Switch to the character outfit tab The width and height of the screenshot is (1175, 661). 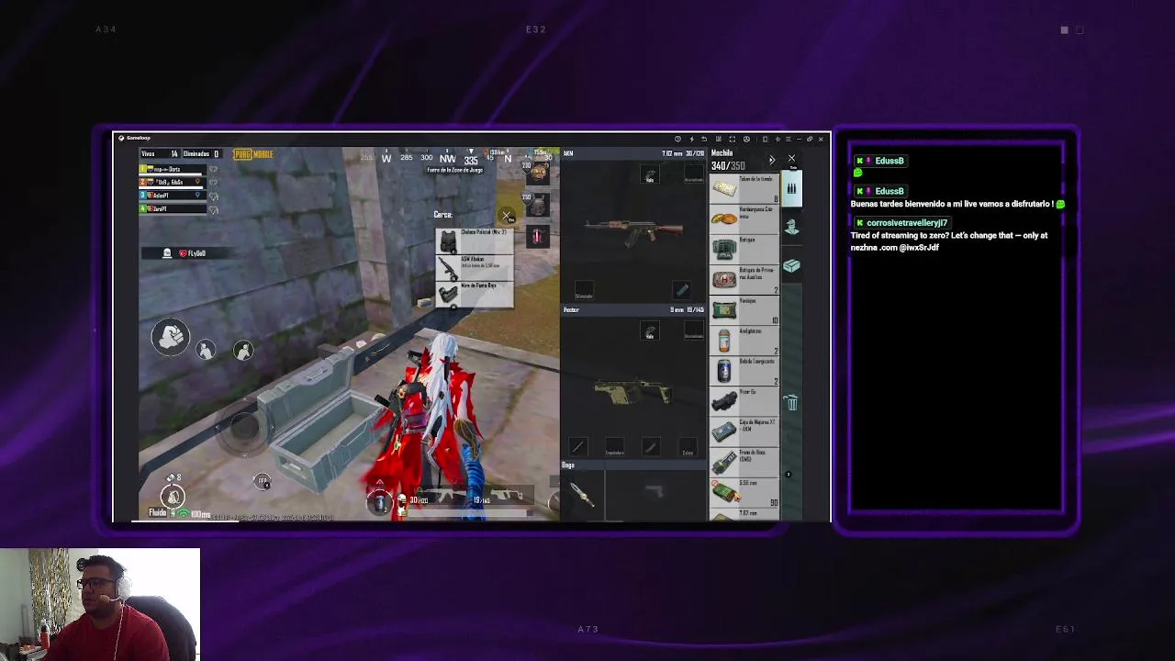[791, 228]
